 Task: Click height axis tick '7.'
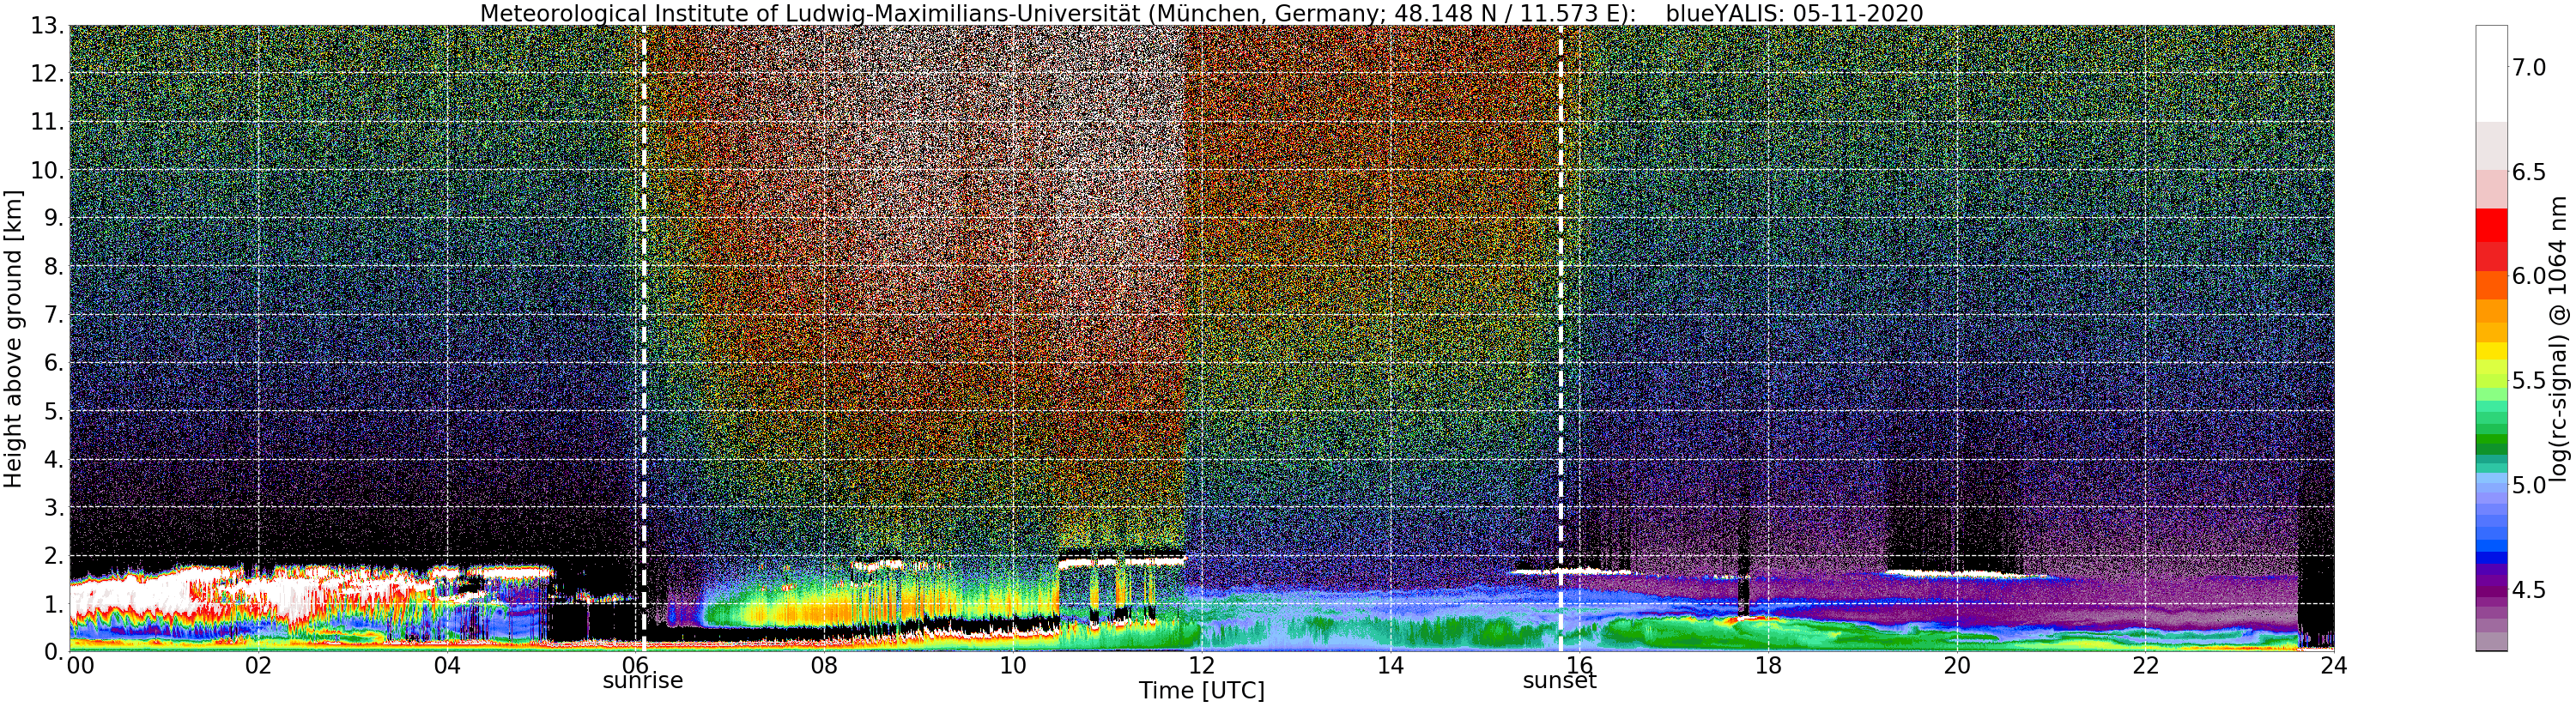click(54, 314)
